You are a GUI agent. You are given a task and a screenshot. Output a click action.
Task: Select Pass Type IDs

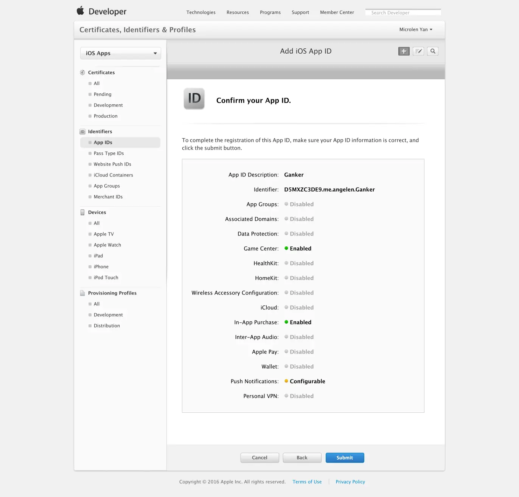[109, 153]
